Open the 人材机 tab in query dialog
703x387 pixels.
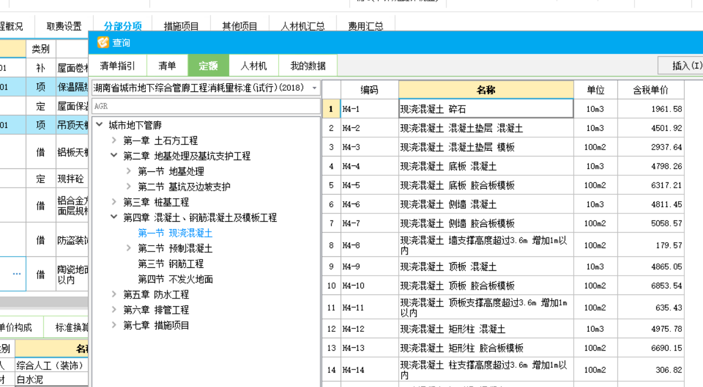[x=254, y=66]
